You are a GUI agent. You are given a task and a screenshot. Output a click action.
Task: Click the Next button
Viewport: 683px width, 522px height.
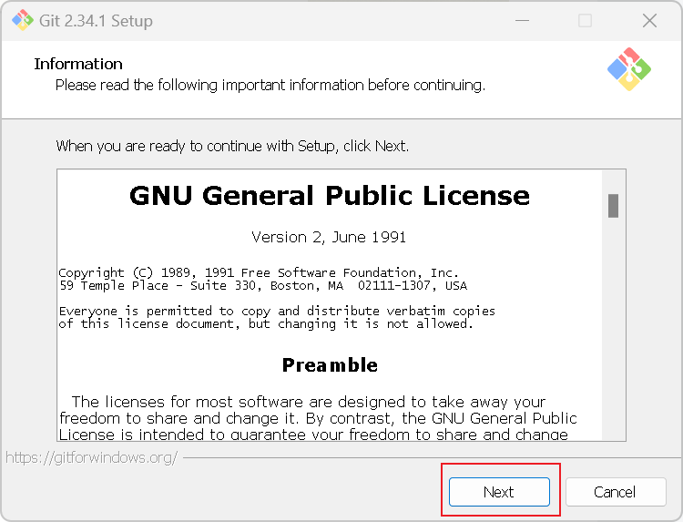coord(499,492)
